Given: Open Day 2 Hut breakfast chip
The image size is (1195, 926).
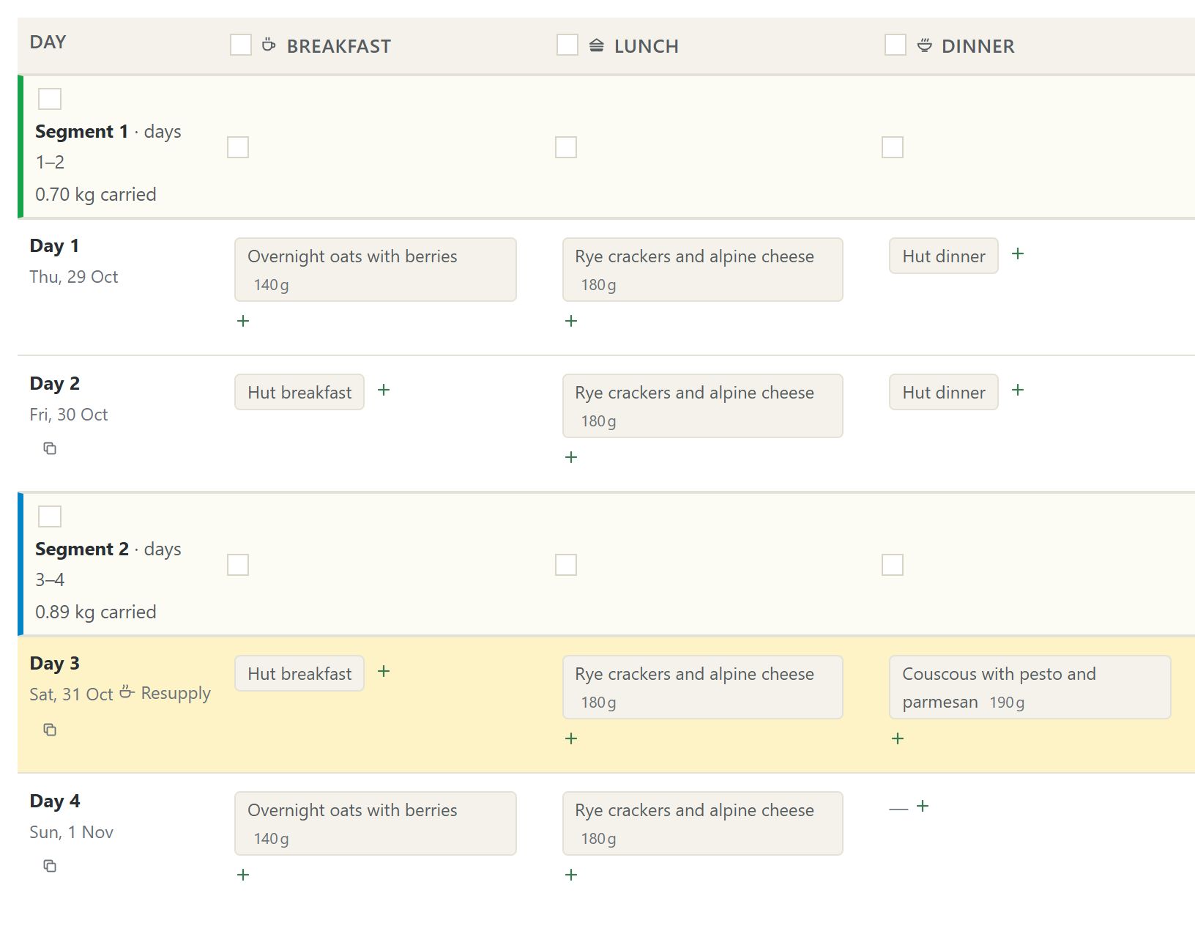Looking at the screenshot, I should (299, 392).
